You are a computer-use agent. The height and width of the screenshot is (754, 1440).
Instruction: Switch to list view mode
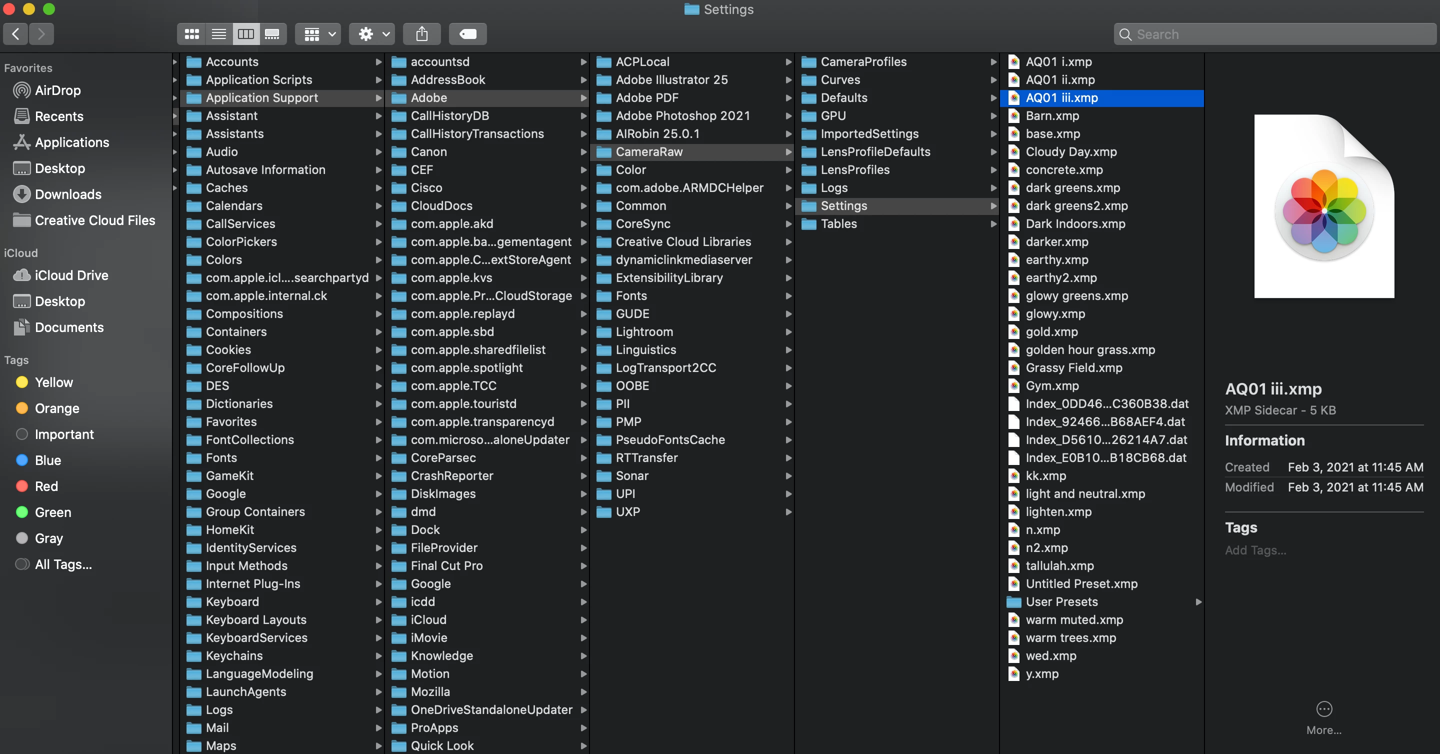(x=218, y=34)
